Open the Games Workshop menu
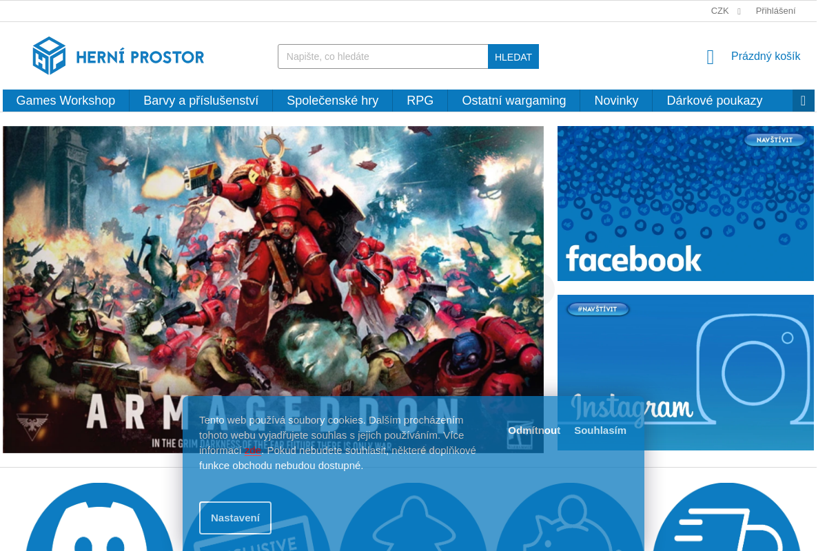Screen dimensions: 827x551 tap(65, 101)
